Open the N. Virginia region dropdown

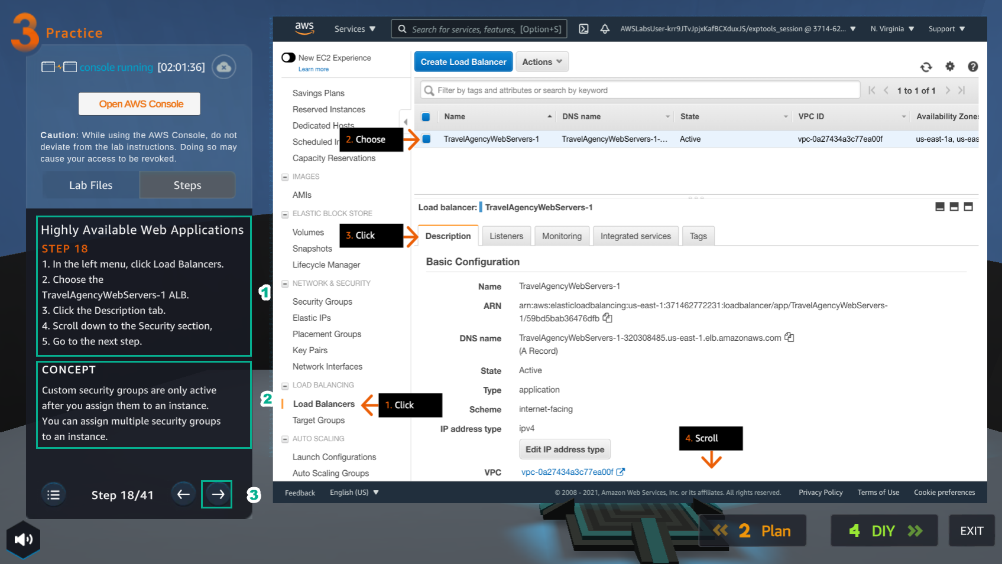[892, 29]
